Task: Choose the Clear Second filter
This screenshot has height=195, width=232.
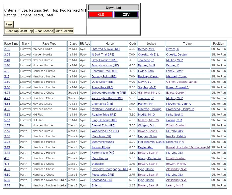Action: (44, 31)
